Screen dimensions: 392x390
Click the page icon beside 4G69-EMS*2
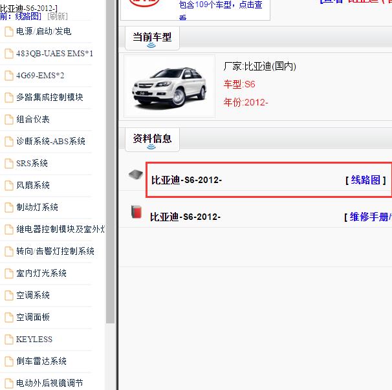pyautogui.click(x=9, y=76)
